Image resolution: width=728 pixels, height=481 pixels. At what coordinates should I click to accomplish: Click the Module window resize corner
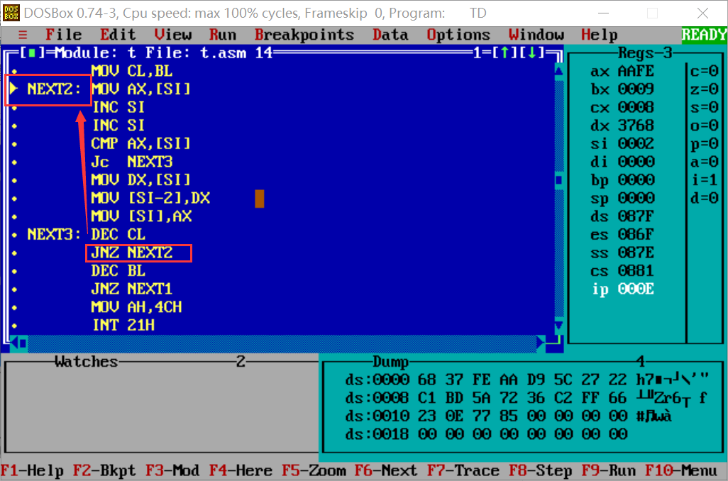(x=555, y=343)
